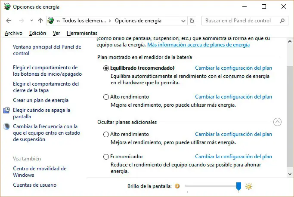The image size is (294, 197).
Task: Open the recent locations dropdown arrow
Action: tap(31, 21)
